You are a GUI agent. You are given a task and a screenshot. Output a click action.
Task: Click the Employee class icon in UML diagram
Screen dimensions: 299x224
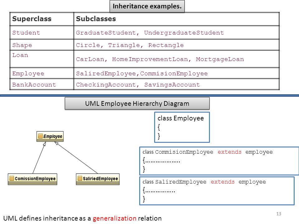click(x=40, y=136)
